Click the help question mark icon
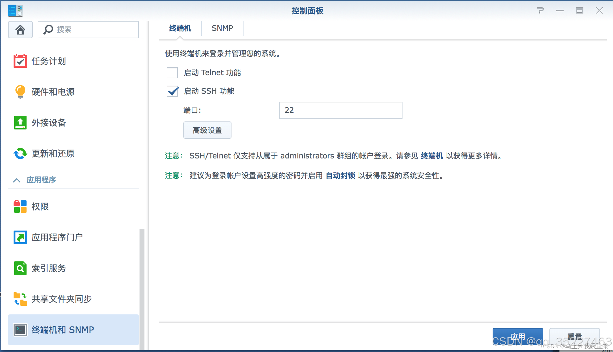613x352 pixels. pos(540,11)
